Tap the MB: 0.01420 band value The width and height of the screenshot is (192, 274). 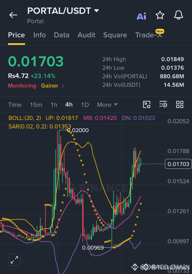(100, 118)
